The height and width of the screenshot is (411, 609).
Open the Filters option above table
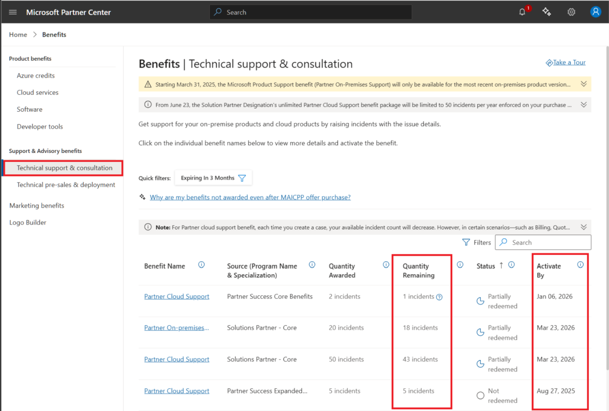point(476,243)
